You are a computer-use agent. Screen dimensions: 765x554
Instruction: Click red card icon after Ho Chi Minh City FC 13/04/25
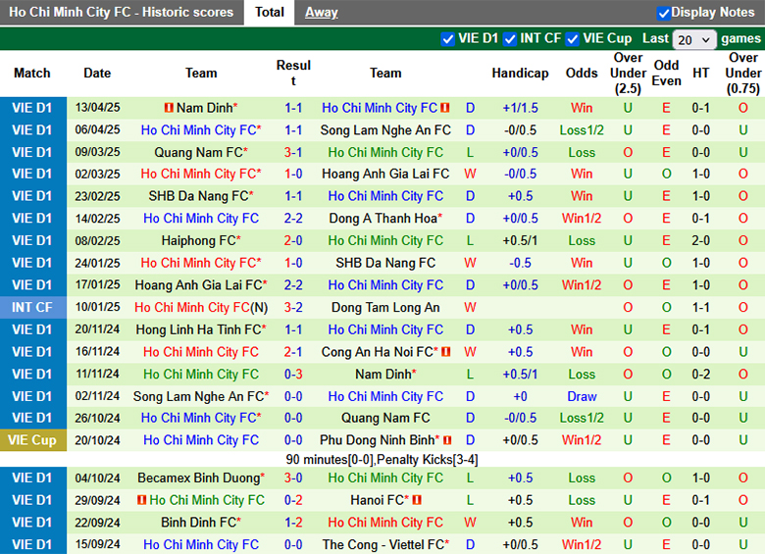click(x=445, y=107)
